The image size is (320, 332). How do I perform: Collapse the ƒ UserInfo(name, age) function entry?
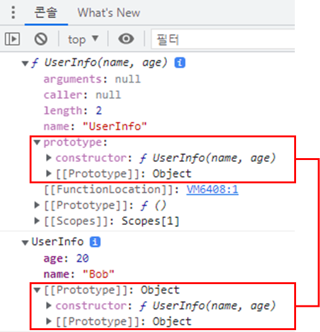click(x=25, y=63)
